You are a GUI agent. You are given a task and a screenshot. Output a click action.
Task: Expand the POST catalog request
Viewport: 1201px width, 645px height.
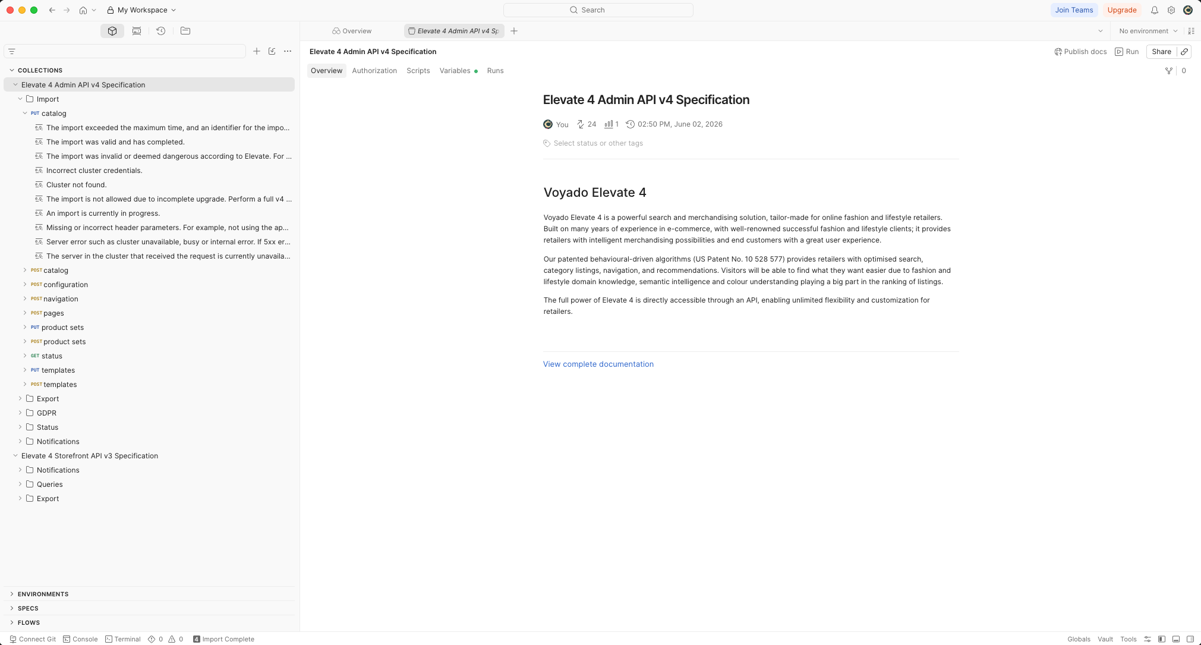25,270
